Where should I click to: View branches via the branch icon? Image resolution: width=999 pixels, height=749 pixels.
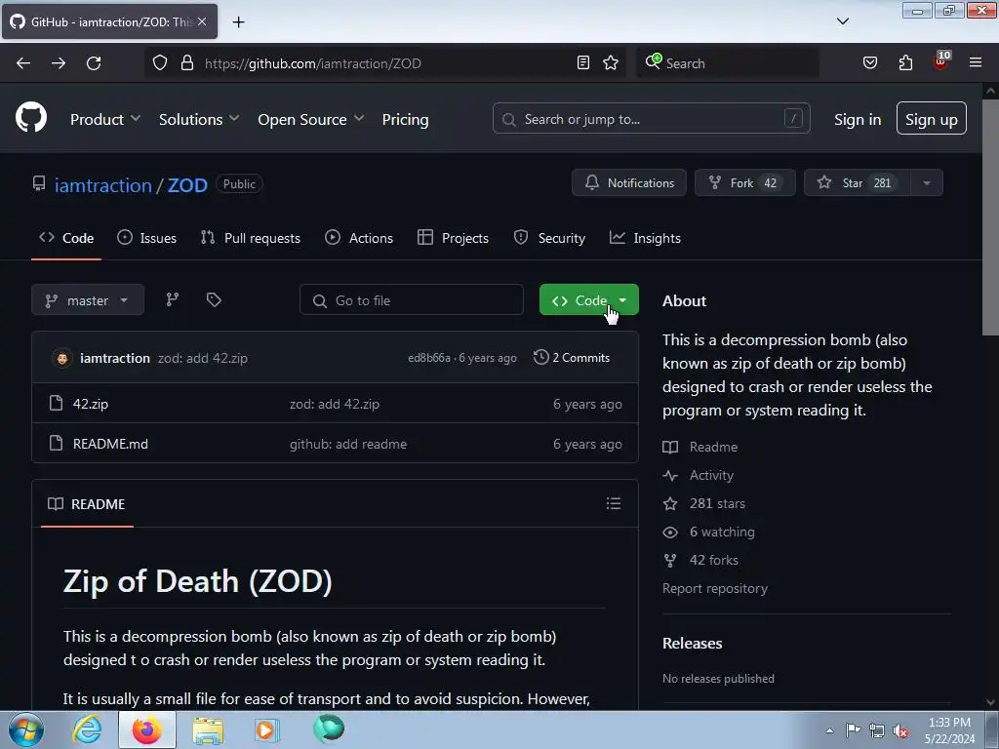[x=173, y=300]
